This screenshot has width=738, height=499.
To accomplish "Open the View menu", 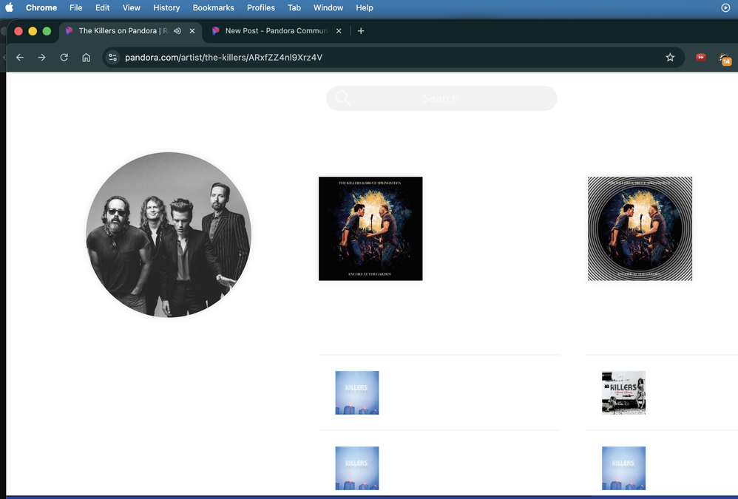I will pyautogui.click(x=132, y=7).
